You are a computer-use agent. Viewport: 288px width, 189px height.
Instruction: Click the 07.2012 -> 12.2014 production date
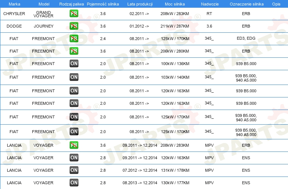point(140,170)
